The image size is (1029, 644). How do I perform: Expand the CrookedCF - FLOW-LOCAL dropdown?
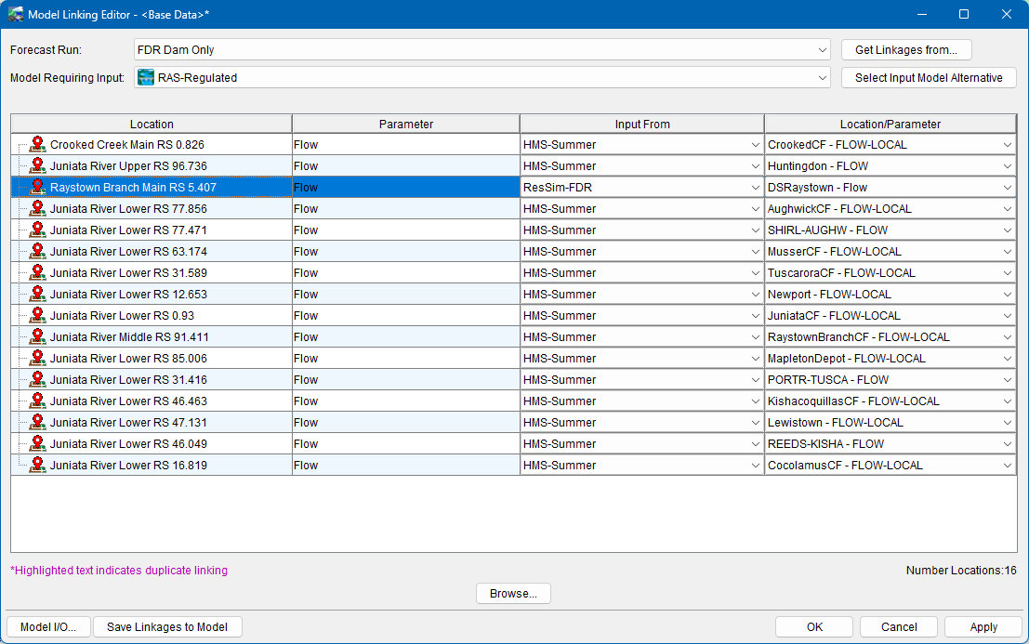1007,145
